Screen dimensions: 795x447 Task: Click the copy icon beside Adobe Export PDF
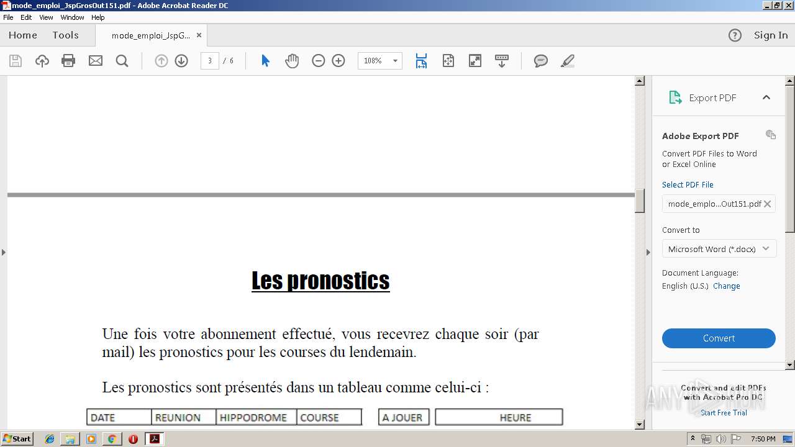click(x=771, y=135)
